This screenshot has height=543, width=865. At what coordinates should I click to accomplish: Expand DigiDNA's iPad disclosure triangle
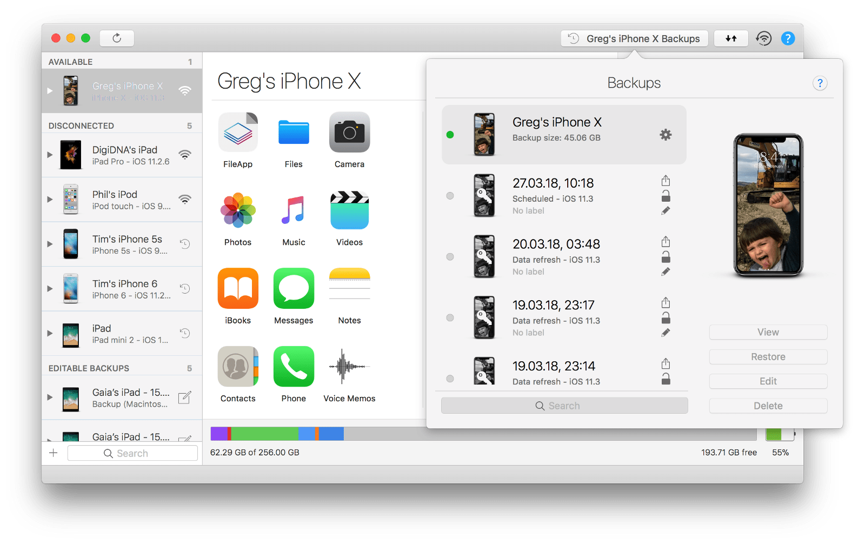point(50,155)
